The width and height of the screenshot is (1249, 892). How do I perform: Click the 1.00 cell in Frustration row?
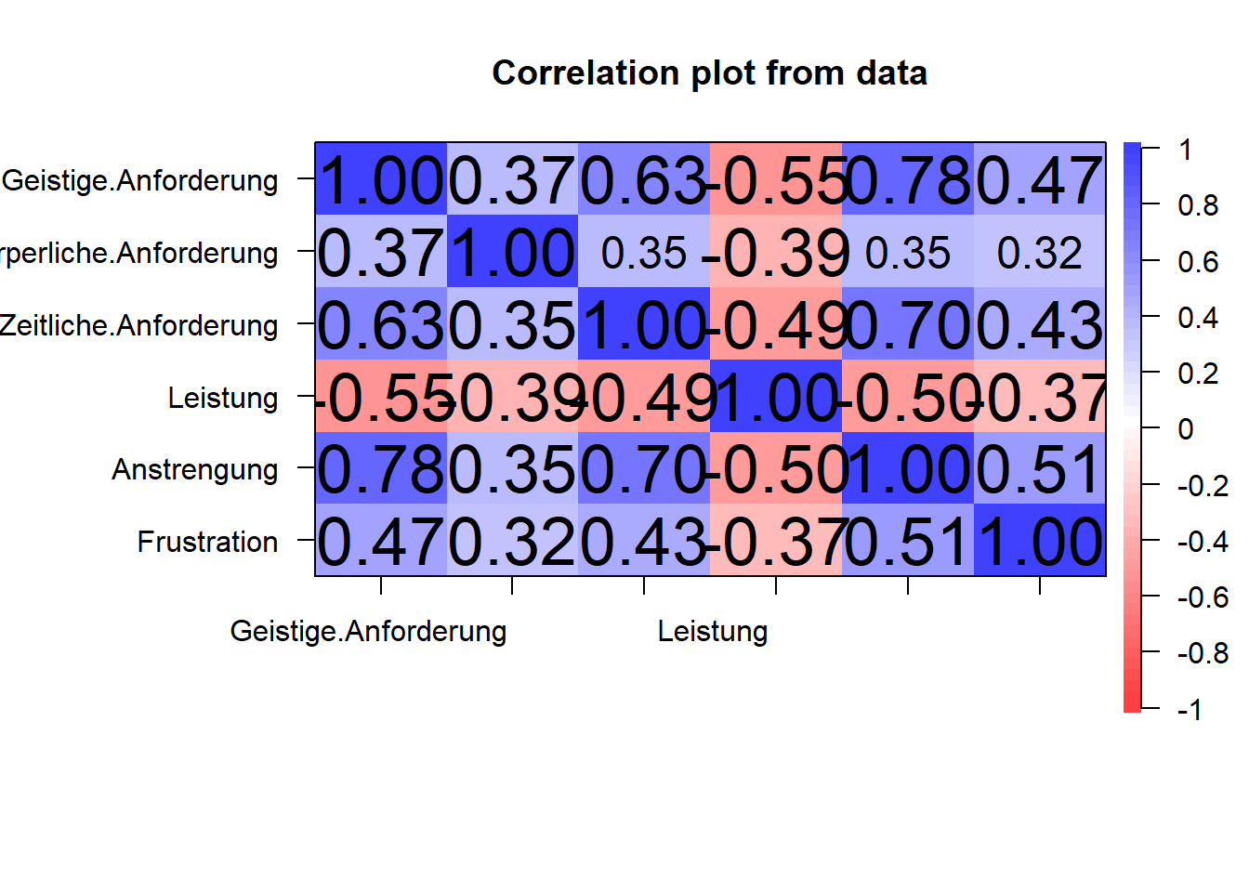[x=1040, y=541]
